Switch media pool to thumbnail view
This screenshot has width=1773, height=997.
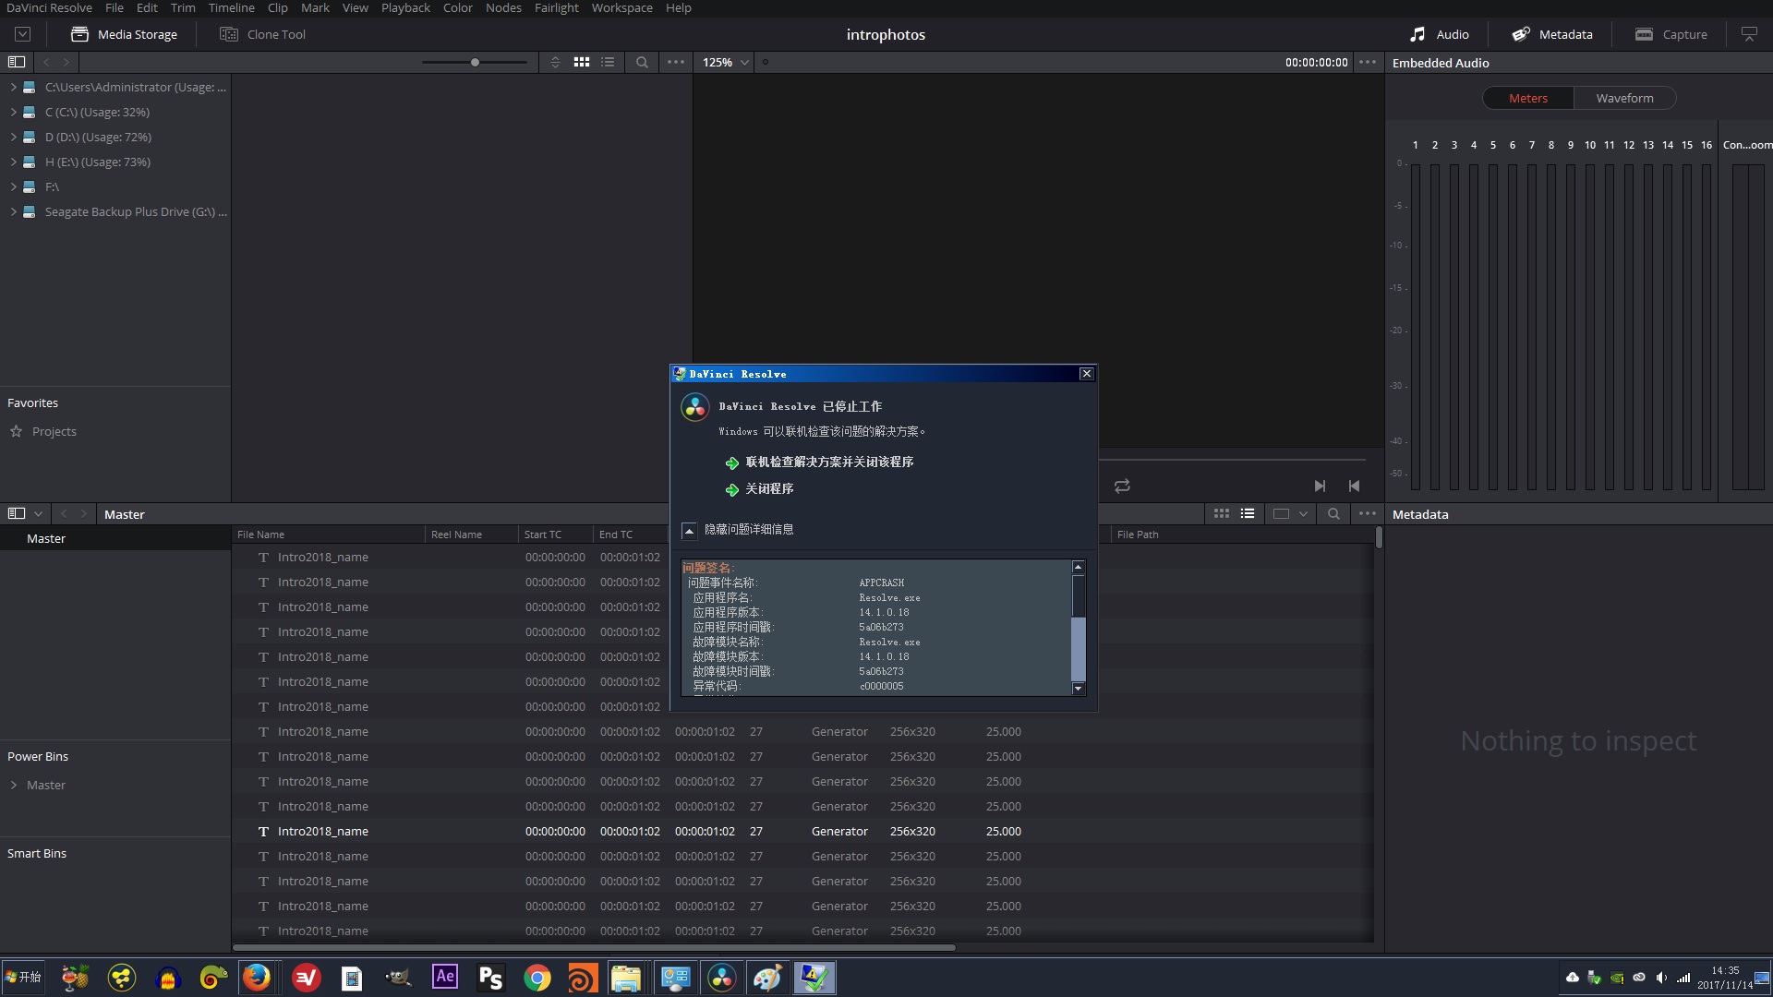[1222, 513]
